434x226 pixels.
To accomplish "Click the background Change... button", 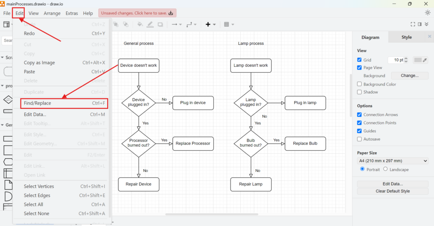I will tap(409, 76).
